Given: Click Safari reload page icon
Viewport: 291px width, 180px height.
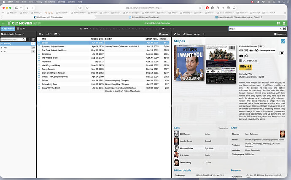Looking at the screenshot, I should tap(200, 8).
